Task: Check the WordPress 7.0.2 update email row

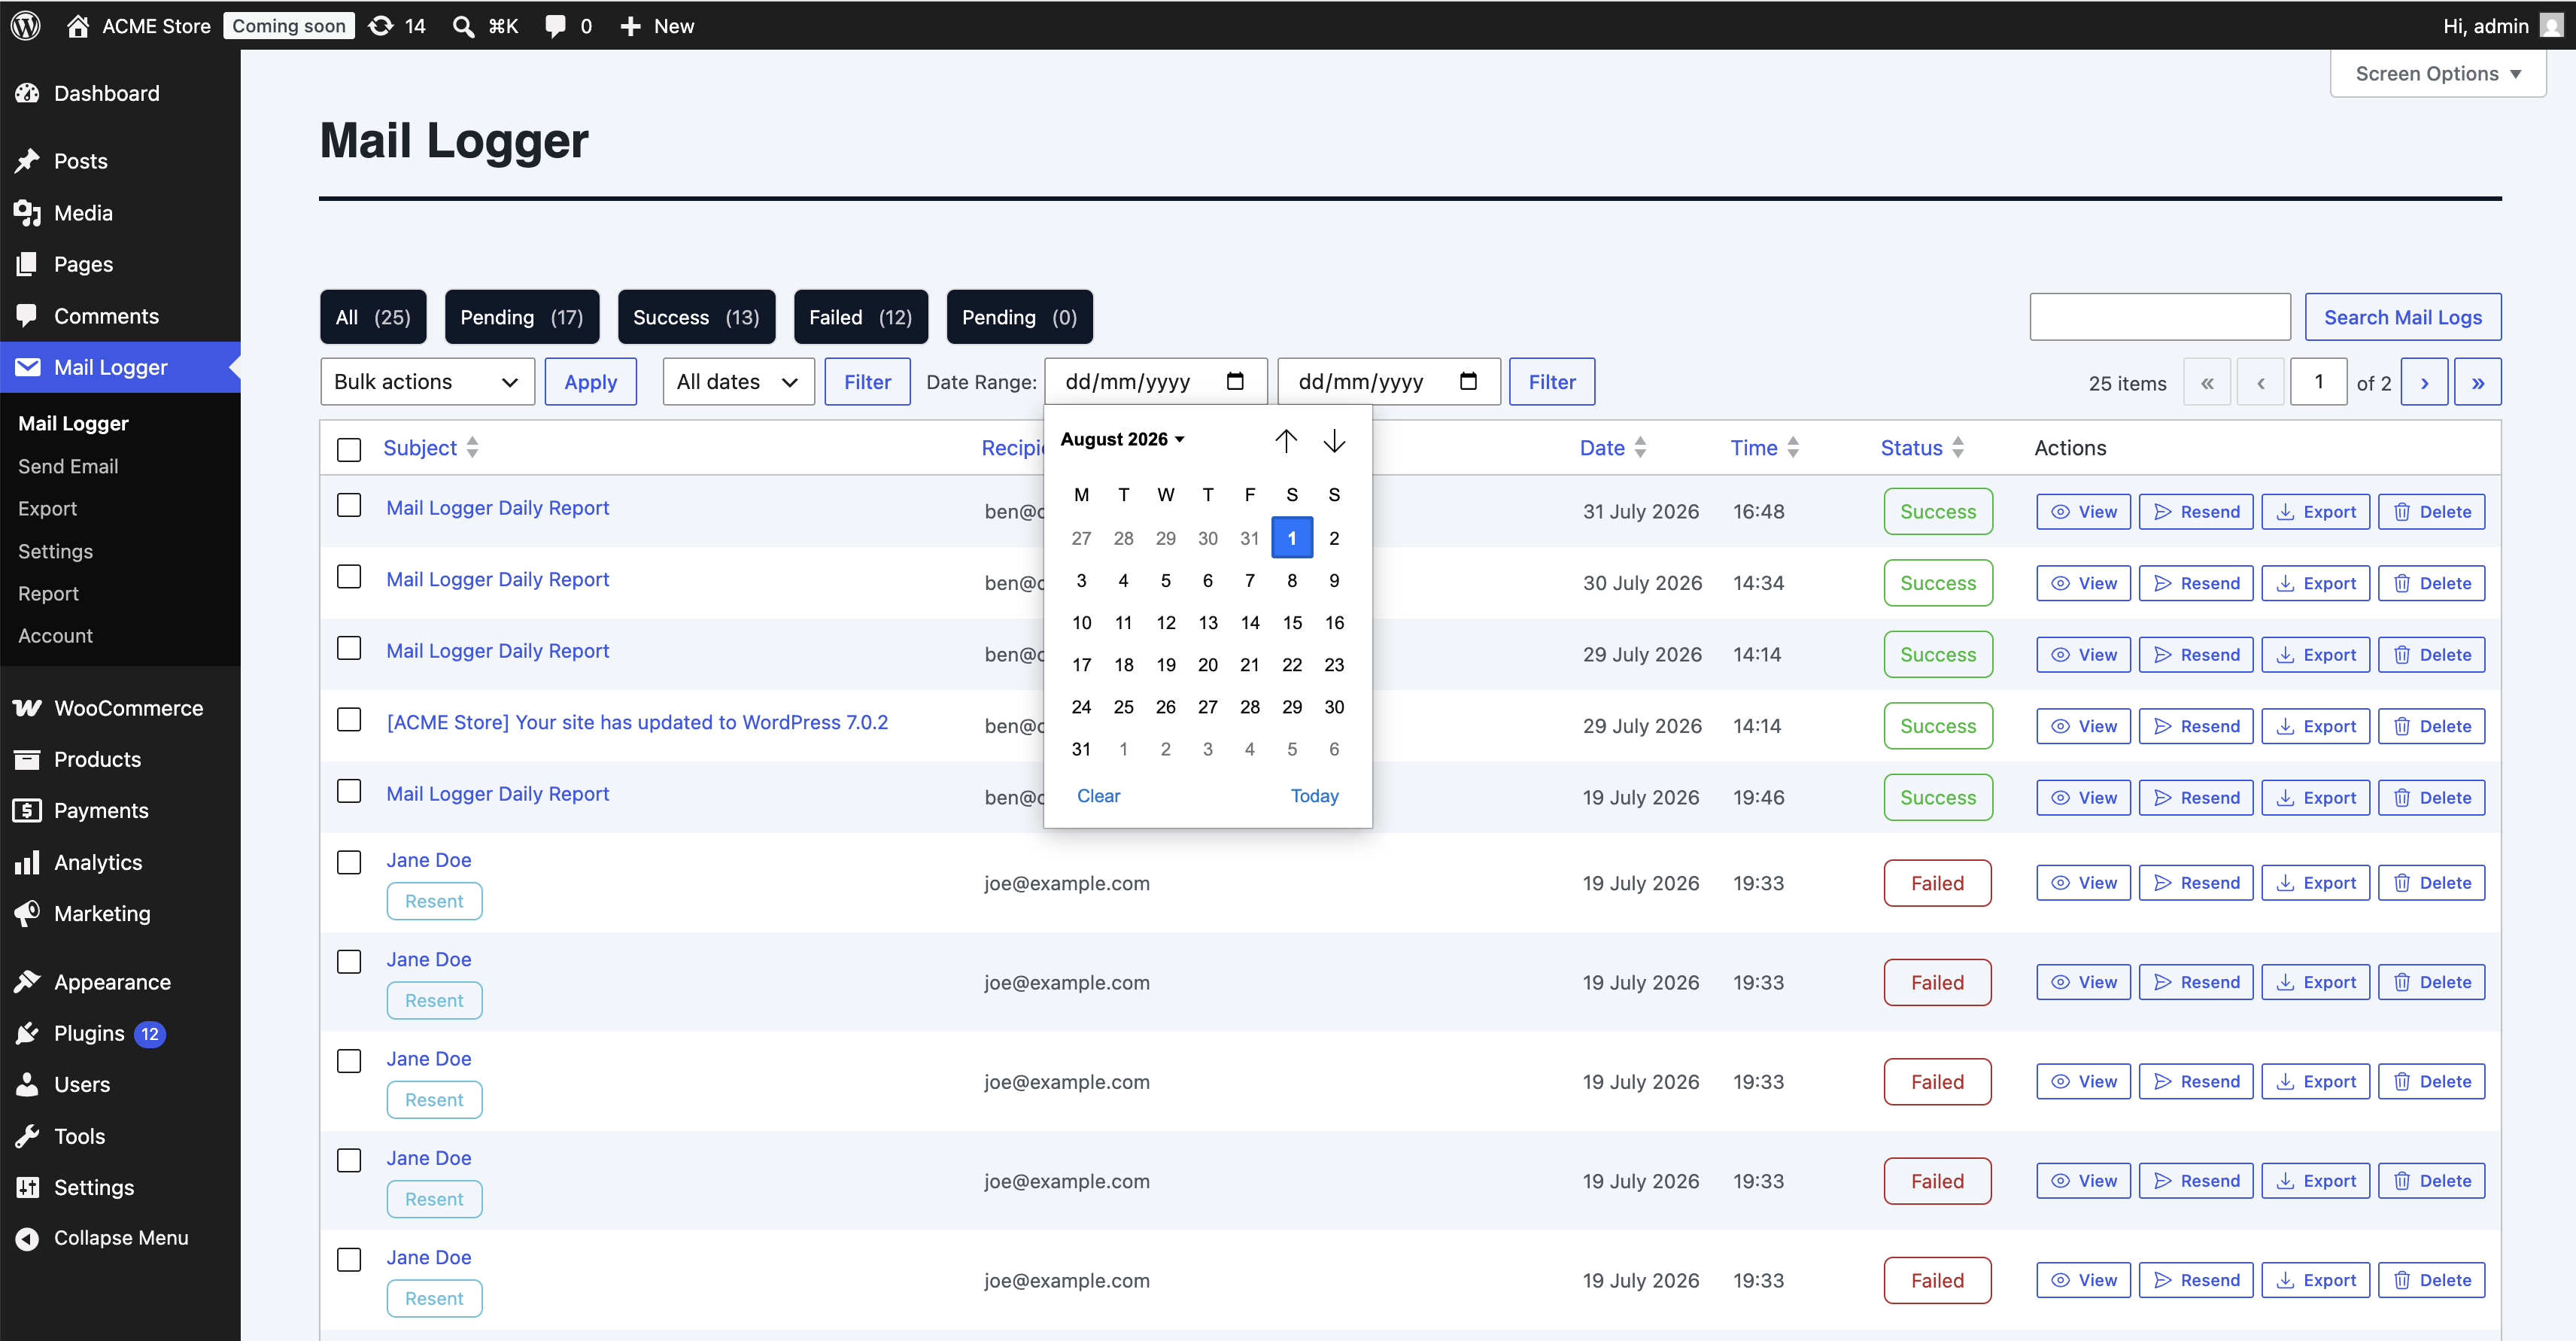Action: point(349,720)
